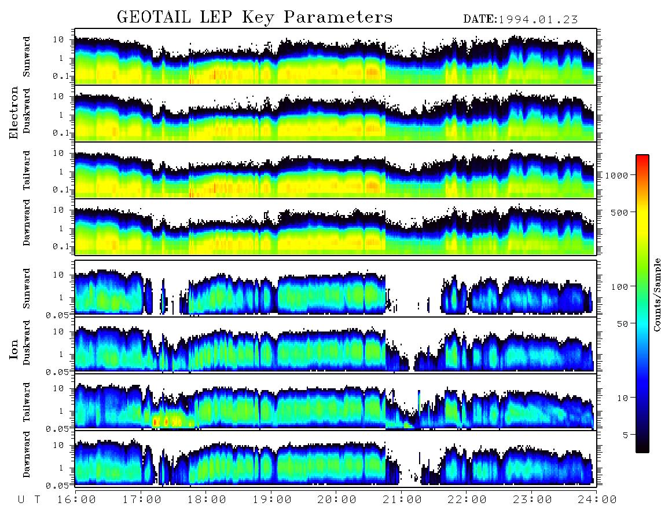Click the color scale bar legend
This screenshot has height=510, width=661.
tap(642, 304)
